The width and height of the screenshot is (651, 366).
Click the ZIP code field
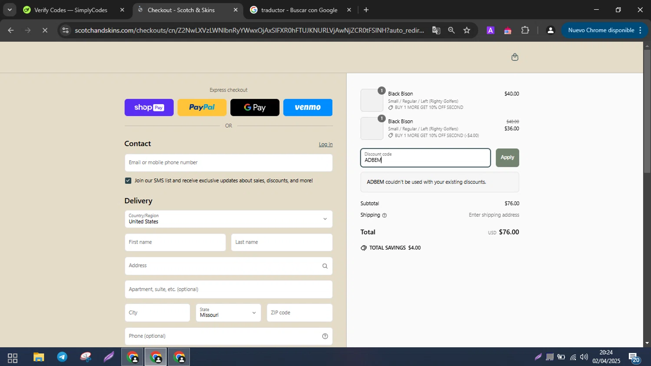pyautogui.click(x=299, y=313)
